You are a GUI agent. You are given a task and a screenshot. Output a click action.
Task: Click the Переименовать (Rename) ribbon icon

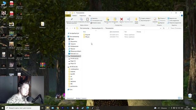point(129,19)
